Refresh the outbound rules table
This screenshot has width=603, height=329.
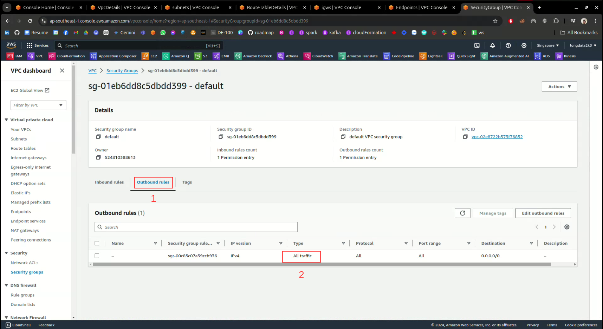pyautogui.click(x=462, y=213)
